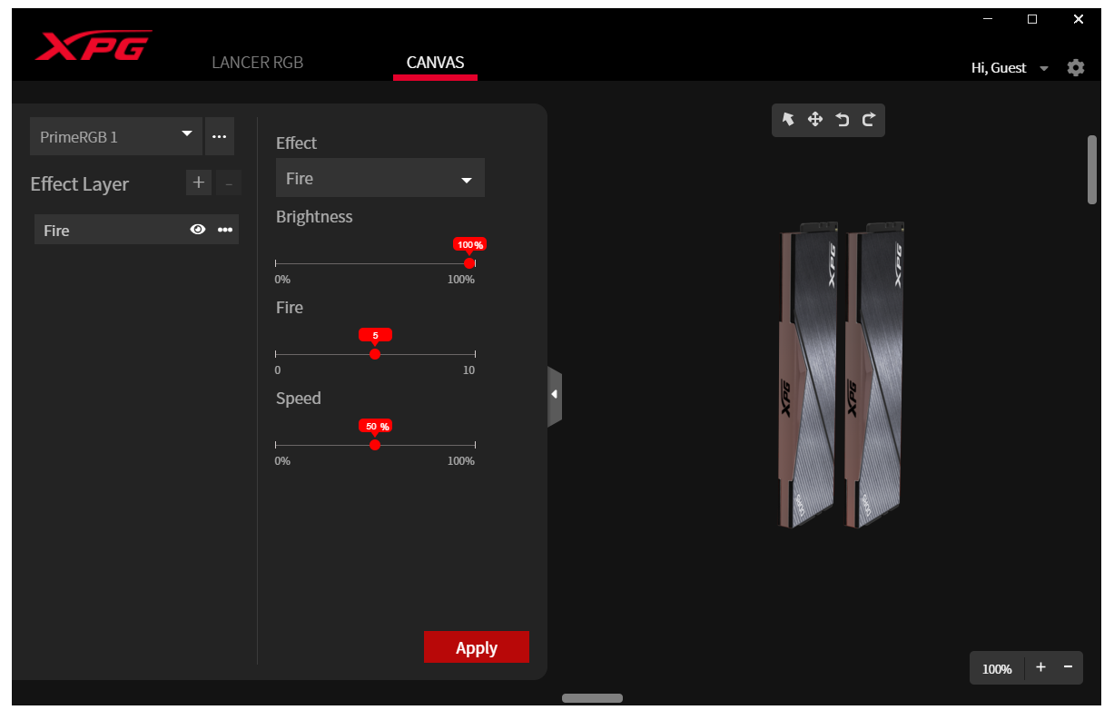
Task: Collapse the effect settings side panel
Action: pyautogui.click(x=555, y=396)
